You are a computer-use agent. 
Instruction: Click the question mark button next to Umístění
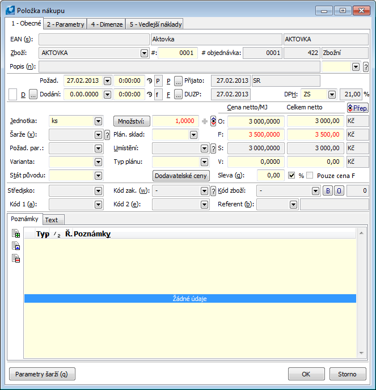[213, 149]
